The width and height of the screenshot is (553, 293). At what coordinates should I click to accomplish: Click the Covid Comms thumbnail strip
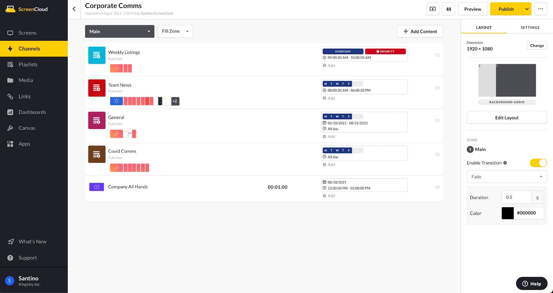click(130, 168)
